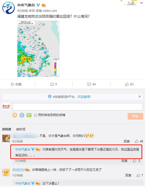Enable 同时转发到我的微博 checkbox
Image resolution: width=145 pixels, height=187 pixels.
click(x=35, y=115)
